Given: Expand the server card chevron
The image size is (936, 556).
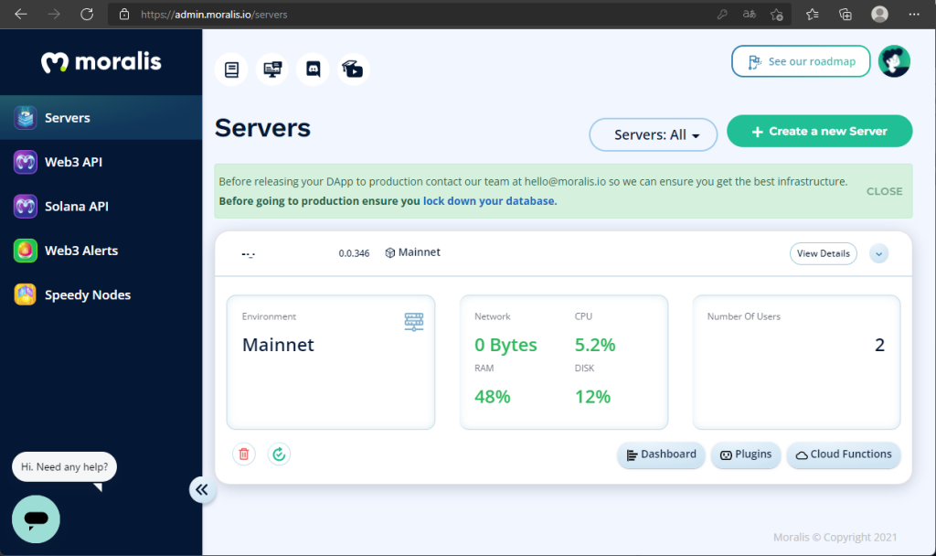Looking at the screenshot, I should pos(879,253).
